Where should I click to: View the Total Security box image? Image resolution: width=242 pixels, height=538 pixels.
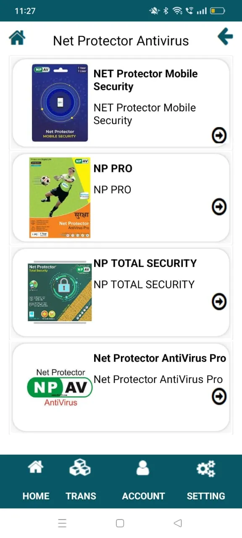point(60,293)
